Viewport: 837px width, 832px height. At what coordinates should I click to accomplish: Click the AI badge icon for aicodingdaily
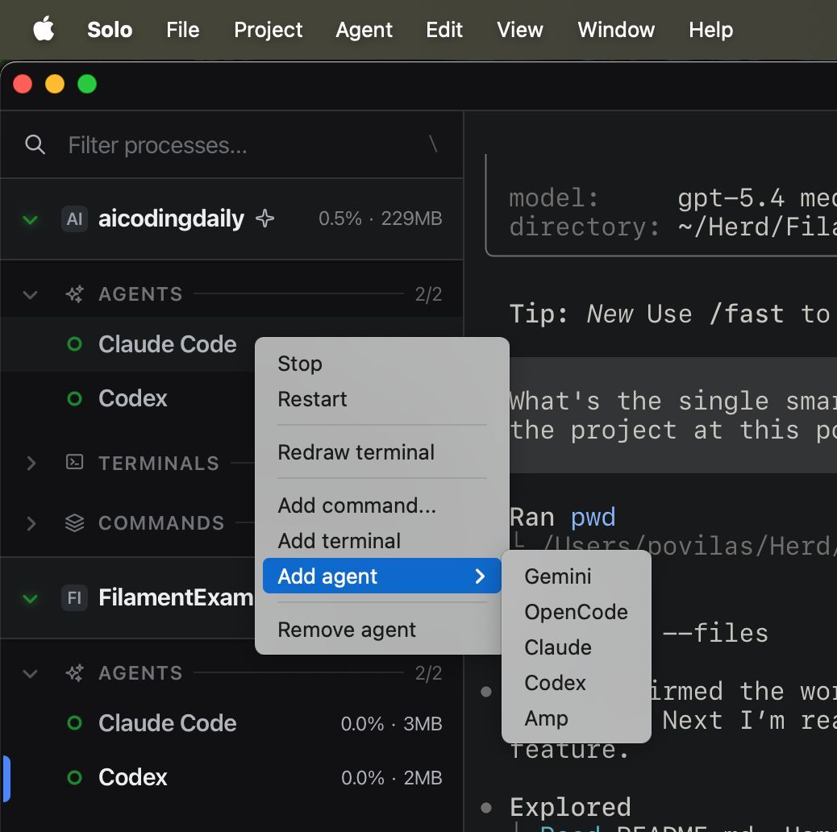coord(73,218)
